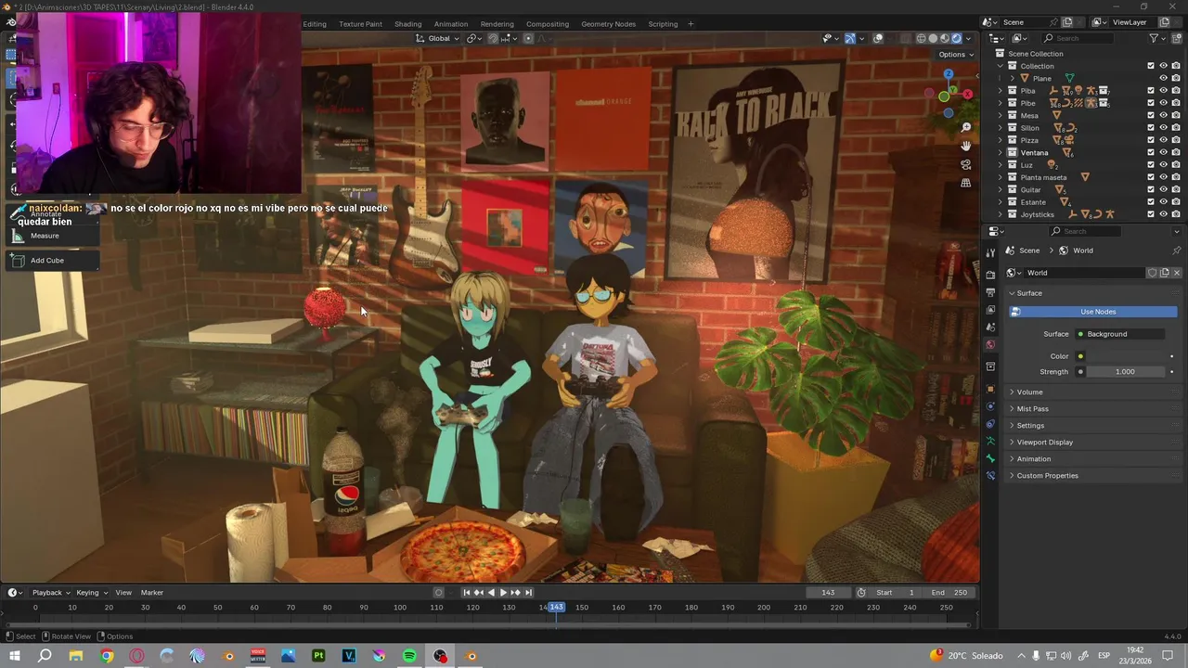
Task: Open the View Layer properties tab
Action: coord(990,310)
